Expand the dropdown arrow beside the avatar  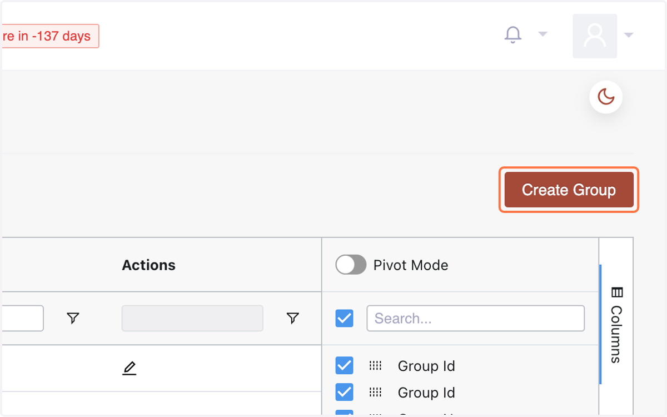(x=629, y=35)
